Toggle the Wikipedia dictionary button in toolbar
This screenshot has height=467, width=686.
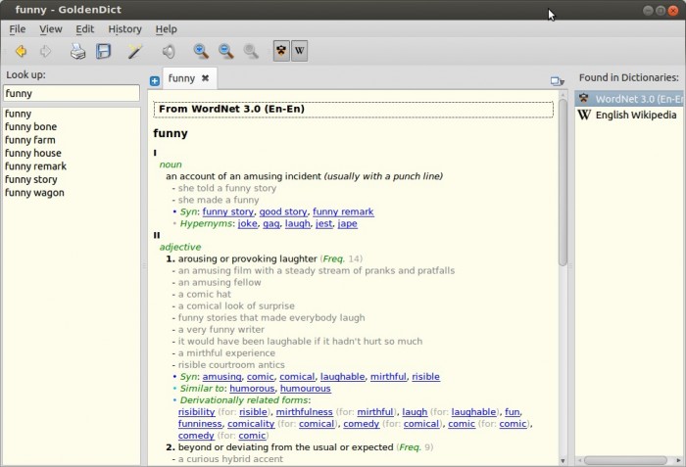299,51
